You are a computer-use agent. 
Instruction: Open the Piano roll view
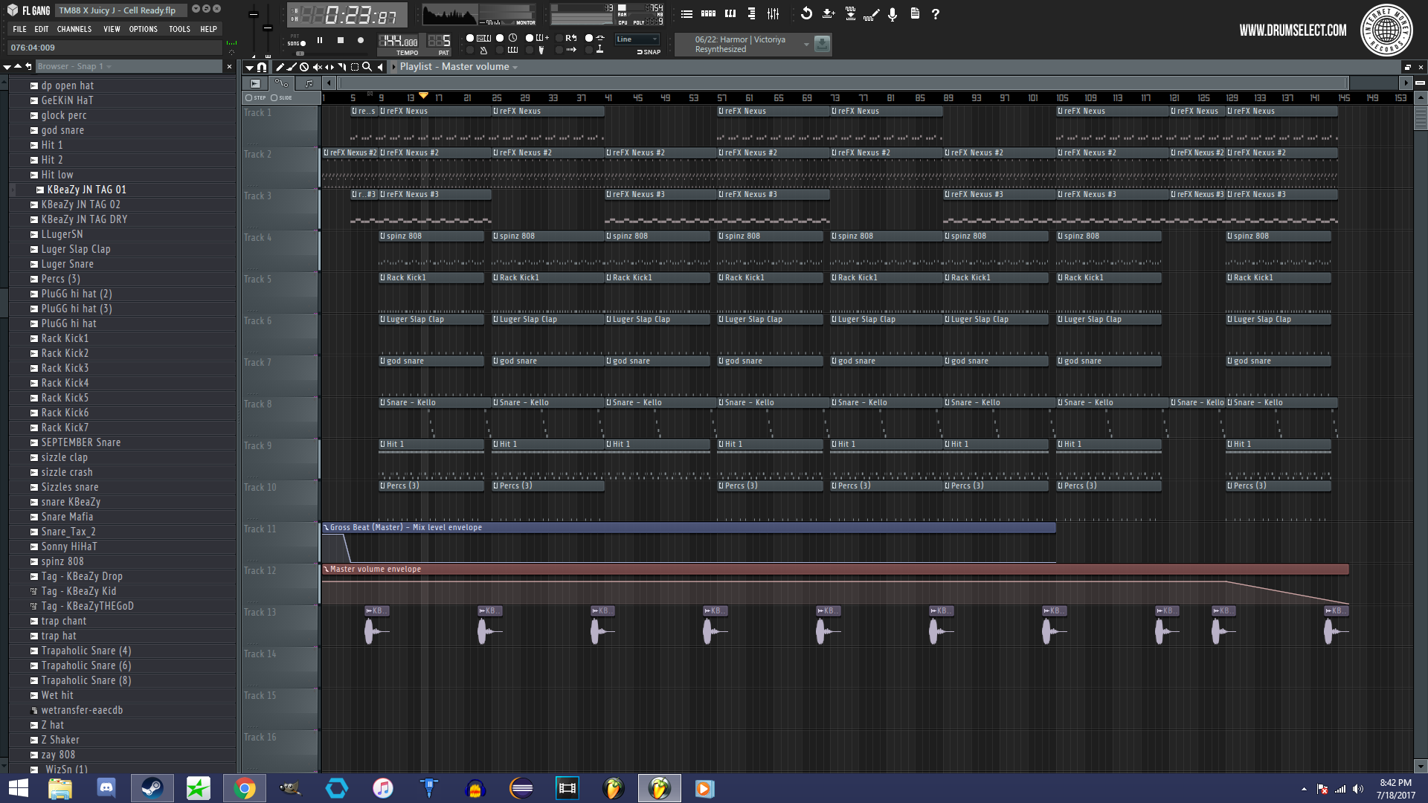(730, 13)
